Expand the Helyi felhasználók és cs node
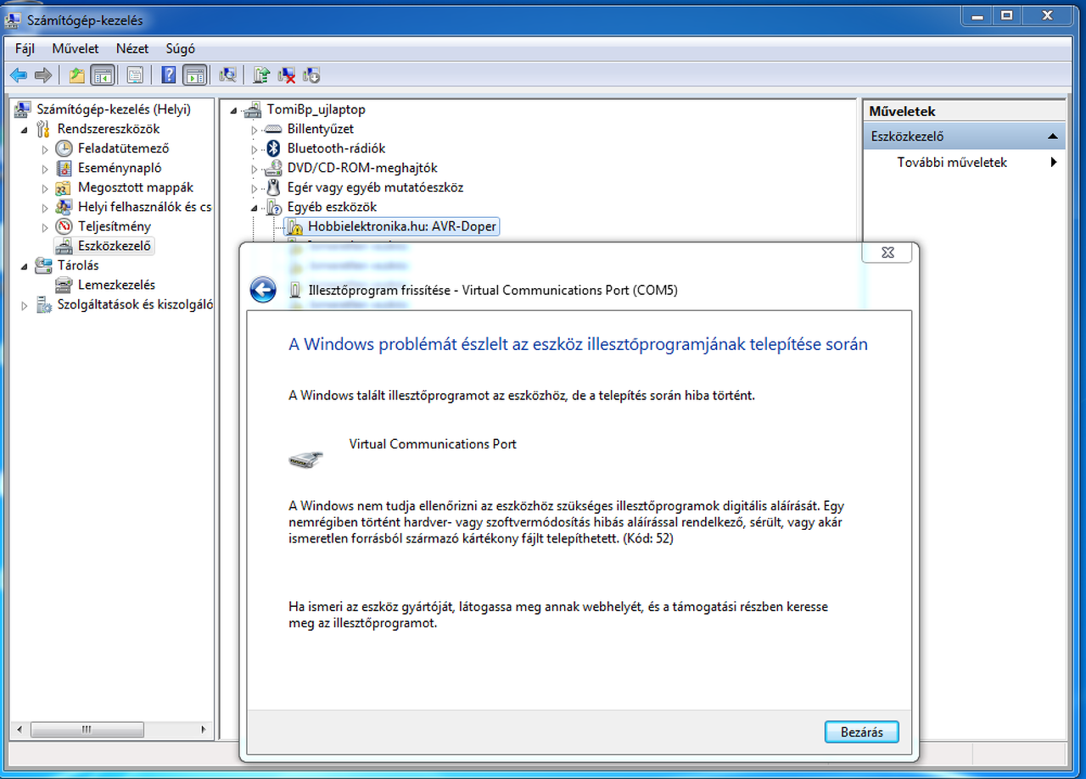This screenshot has height=779, width=1086. coord(45,207)
